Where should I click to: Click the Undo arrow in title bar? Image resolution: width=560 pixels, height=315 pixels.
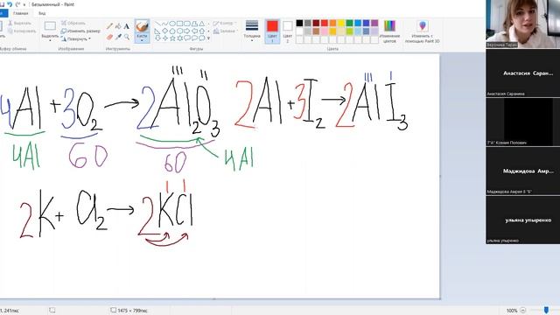[10, 4]
